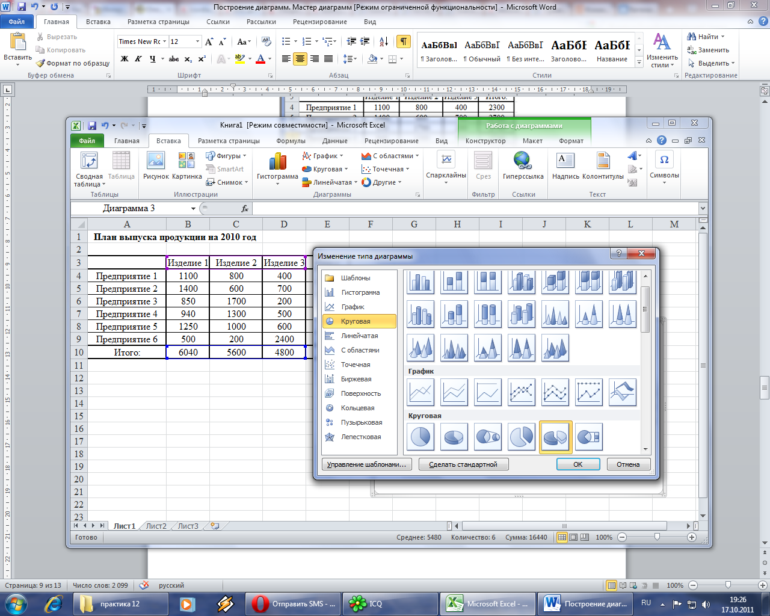
Task: Click the Excel Help question mark icon
Action: click(x=662, y=140)
